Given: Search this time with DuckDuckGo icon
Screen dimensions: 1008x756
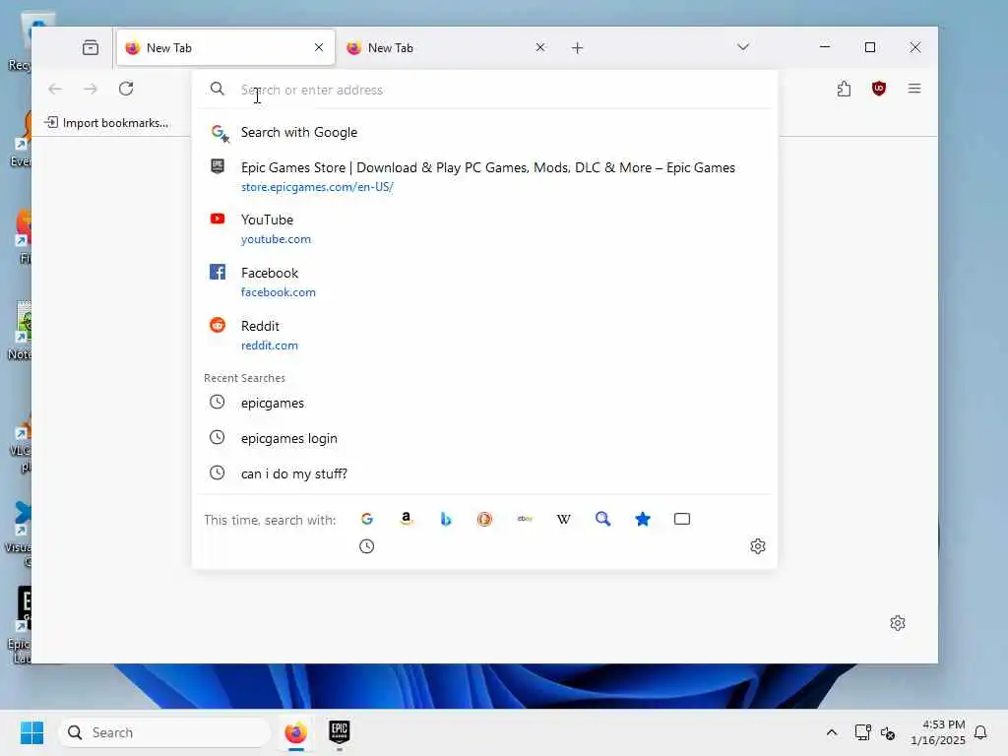Looking at the screenshot, I should pos(484,519).
